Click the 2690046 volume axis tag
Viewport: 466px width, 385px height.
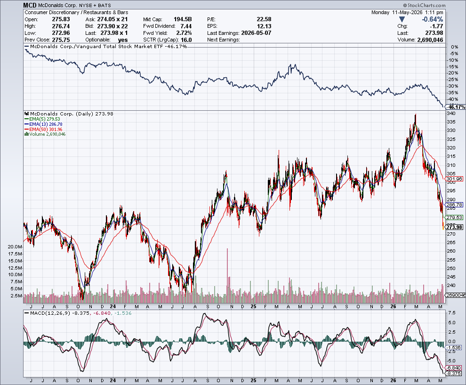tap(456, 295)
